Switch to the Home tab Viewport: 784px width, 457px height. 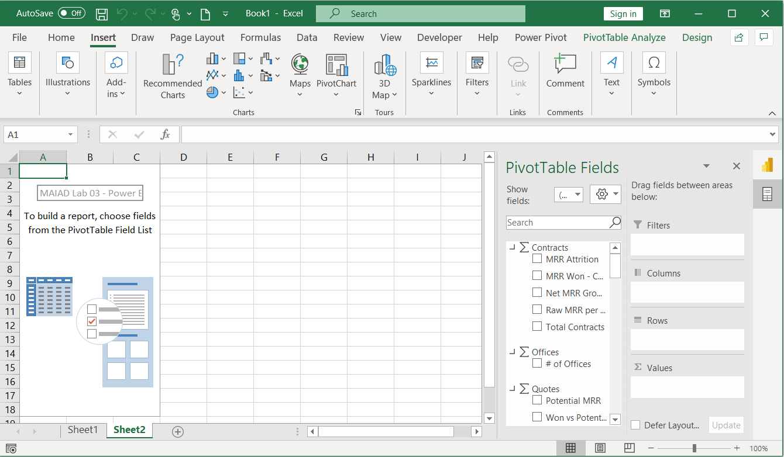(x=61, y=37)
